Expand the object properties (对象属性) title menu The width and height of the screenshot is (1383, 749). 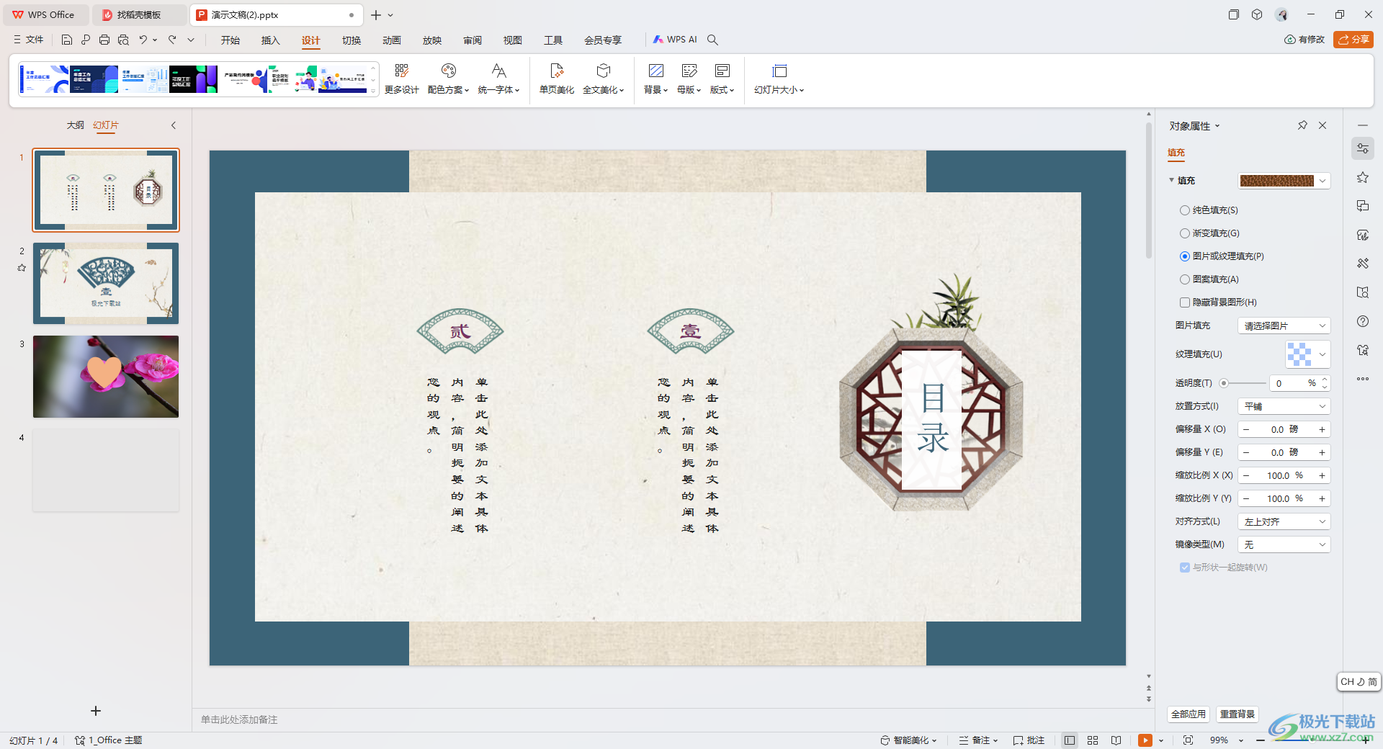click(x=1194, y=126)
